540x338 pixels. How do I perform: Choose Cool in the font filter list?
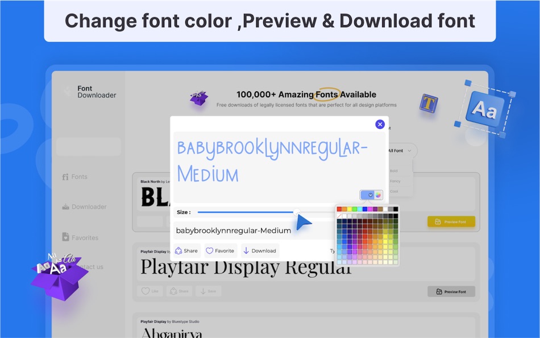pyautogui.click(x=394, y=191)
